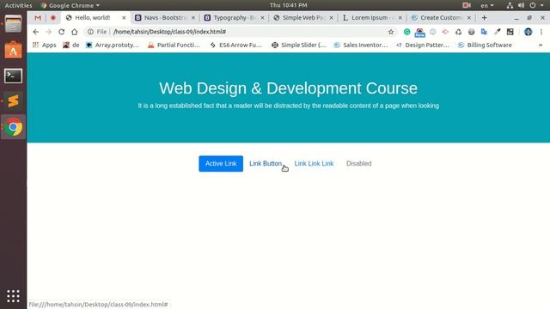Open the volume icon in the top bar
Viewport: 550px width, 309px height.
pos(522,5)
